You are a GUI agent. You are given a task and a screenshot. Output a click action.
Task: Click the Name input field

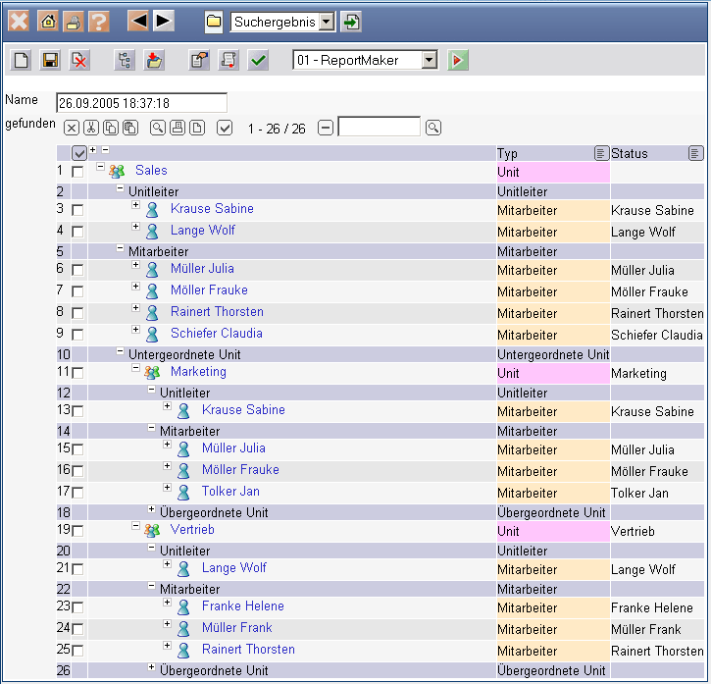coord(141,102)
